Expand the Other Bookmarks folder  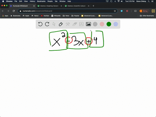(x=147, y=16)
